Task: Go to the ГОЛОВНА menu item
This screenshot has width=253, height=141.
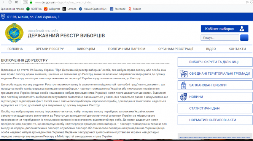Action: 15,49
